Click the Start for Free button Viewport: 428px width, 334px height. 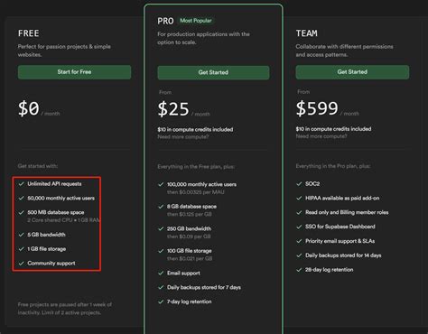click(74, 72)
